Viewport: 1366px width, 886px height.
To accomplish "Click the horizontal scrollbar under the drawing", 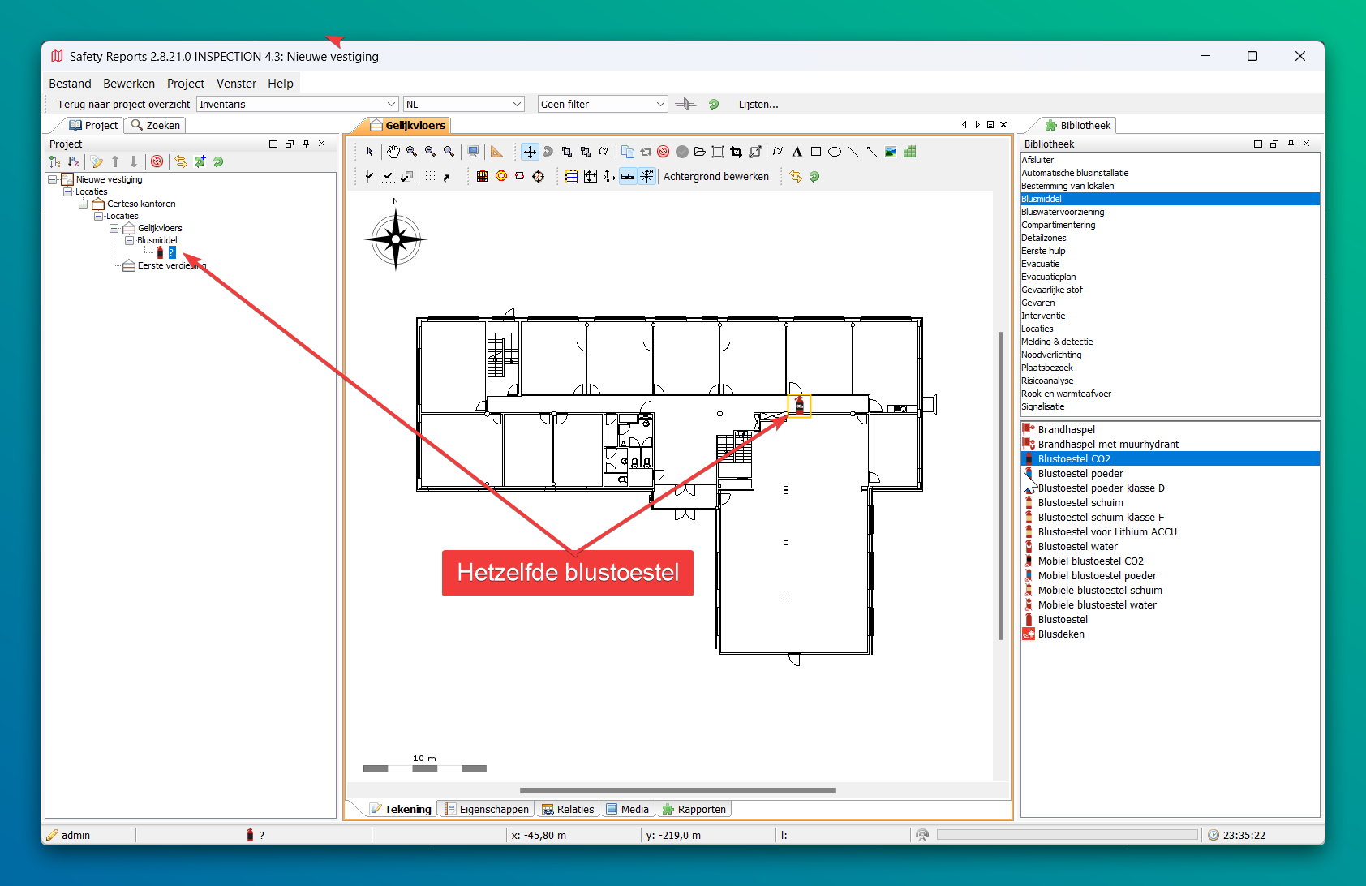I will 677,789.
